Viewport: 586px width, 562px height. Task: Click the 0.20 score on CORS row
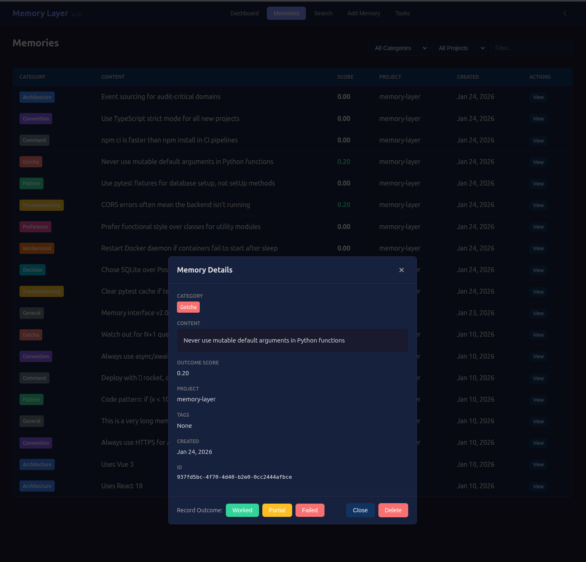coord(344,205)
